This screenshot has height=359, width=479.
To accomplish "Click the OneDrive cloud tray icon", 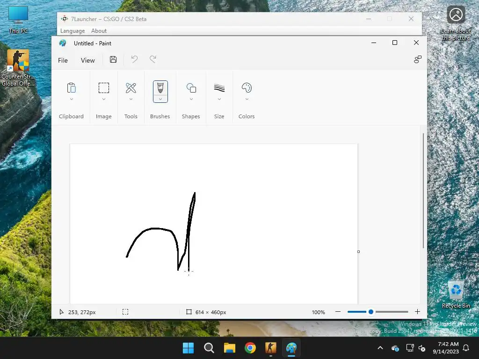I will point(395,348).
